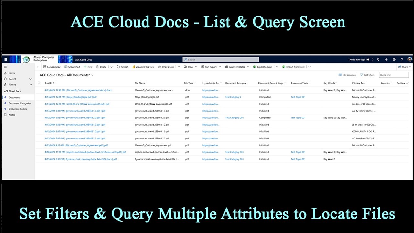Open the help question mark icon

pyautogui.click(x=402, y=60)
